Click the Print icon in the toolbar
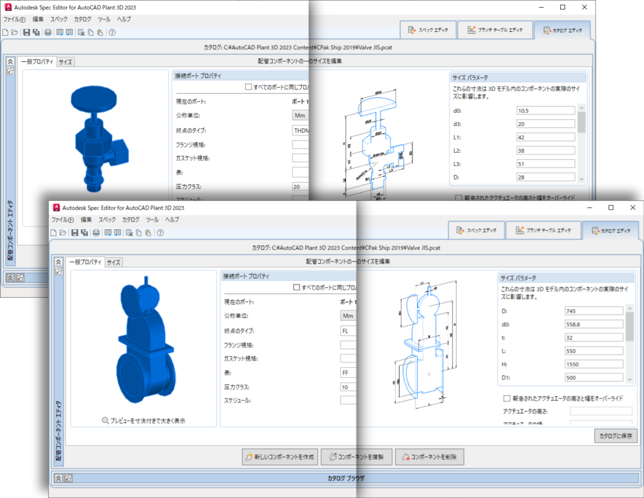Viewport: 644px width, 498px height. coord(96,232)
